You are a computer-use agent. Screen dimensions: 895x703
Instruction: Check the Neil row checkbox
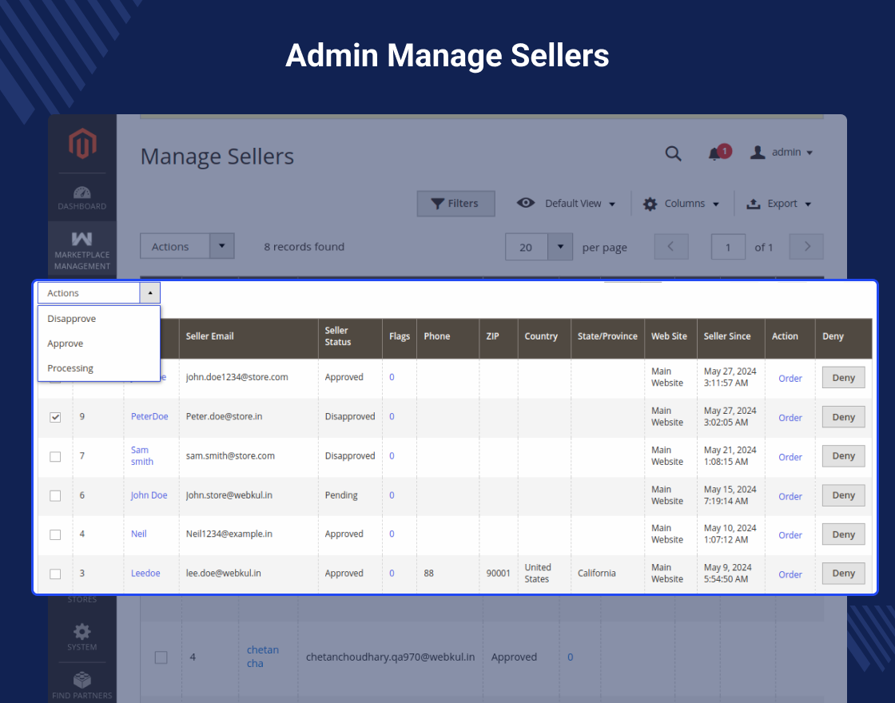(x=55, y=534)
